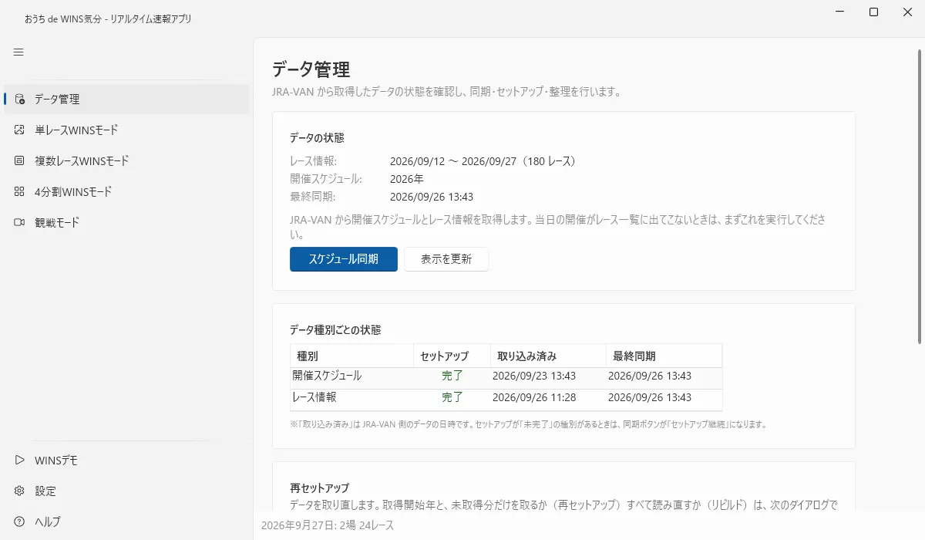Image resolution: width=925 pixels, height=540 pixels.
Task: Click the データ管理 sidebar icon
Action: click(19, 100)
